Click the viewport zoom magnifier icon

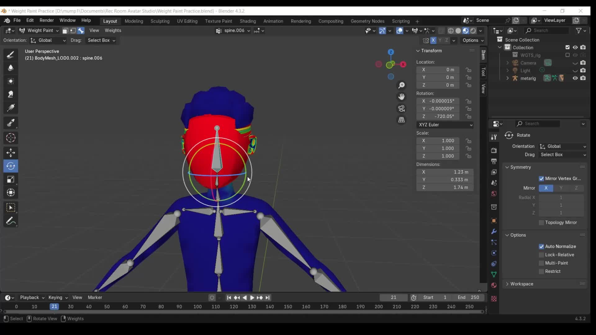click(401, 85)
